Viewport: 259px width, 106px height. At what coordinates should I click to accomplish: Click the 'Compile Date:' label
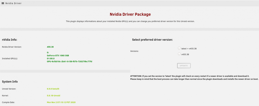tap(9, 102)
